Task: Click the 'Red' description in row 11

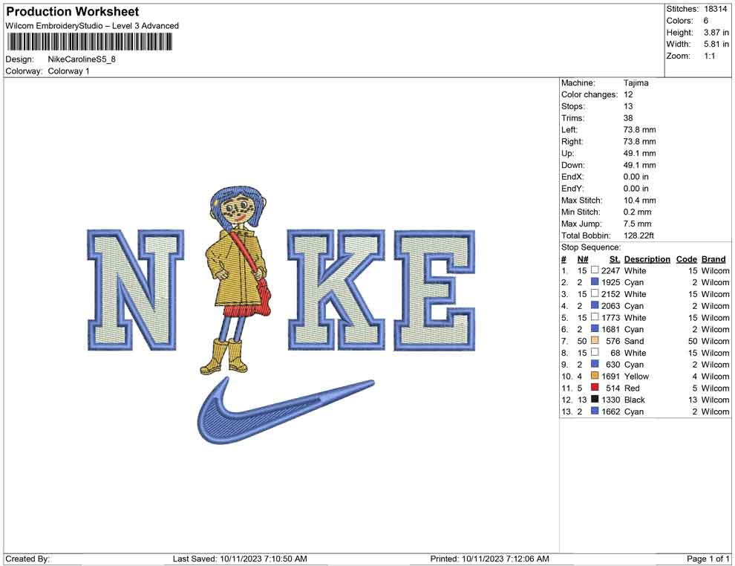Action: tap(632, 387)
